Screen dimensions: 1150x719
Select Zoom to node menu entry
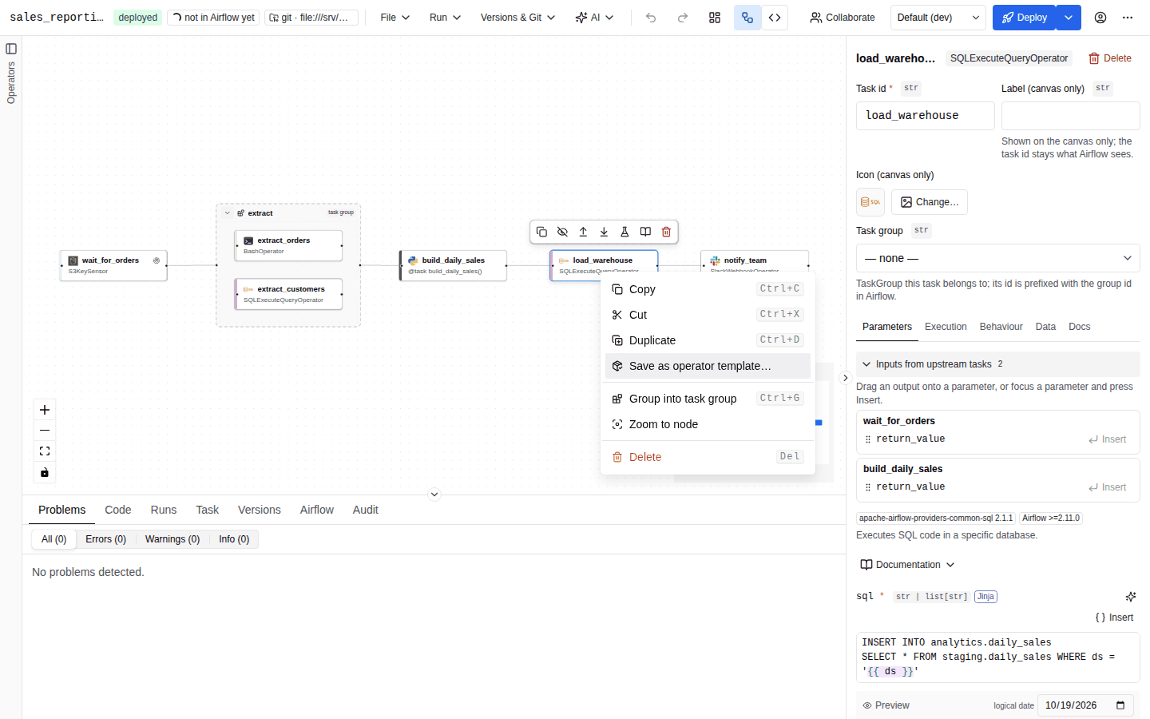708,424
